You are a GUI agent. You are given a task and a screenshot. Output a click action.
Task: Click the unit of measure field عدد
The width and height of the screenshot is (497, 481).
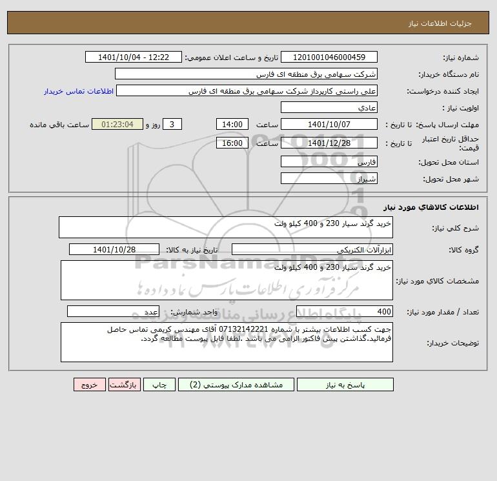[x=113, y=311]
